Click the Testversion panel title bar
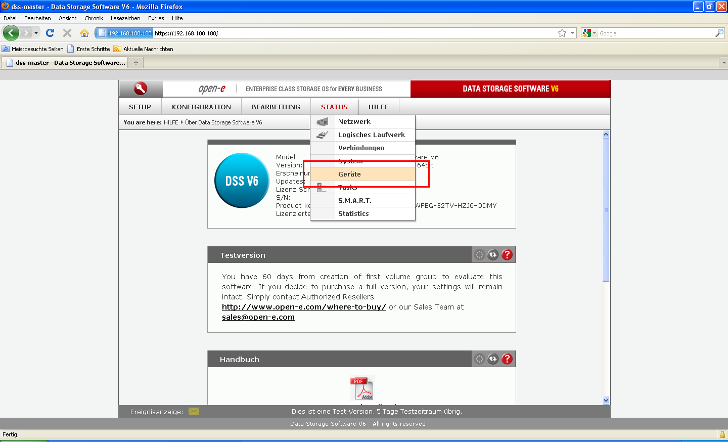Viewport: 728px width, 442px height. [361, 255]
